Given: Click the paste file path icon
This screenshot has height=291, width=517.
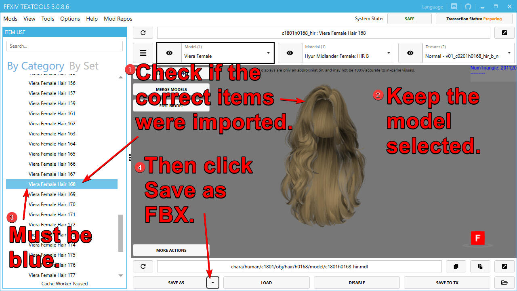Looking at the screenshot, I should 480,266.
